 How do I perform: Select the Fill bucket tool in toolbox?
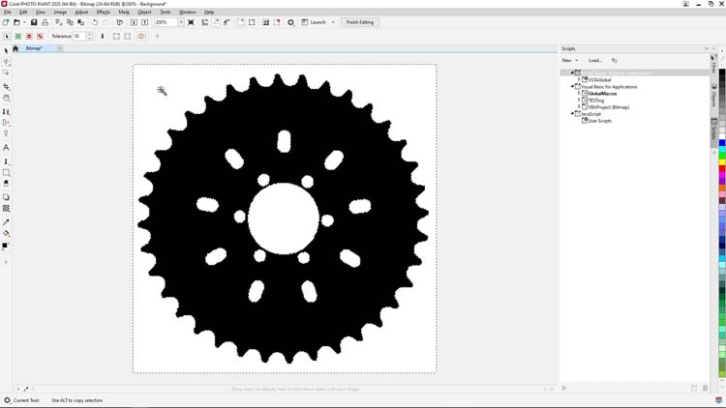(x=6, y=234)
